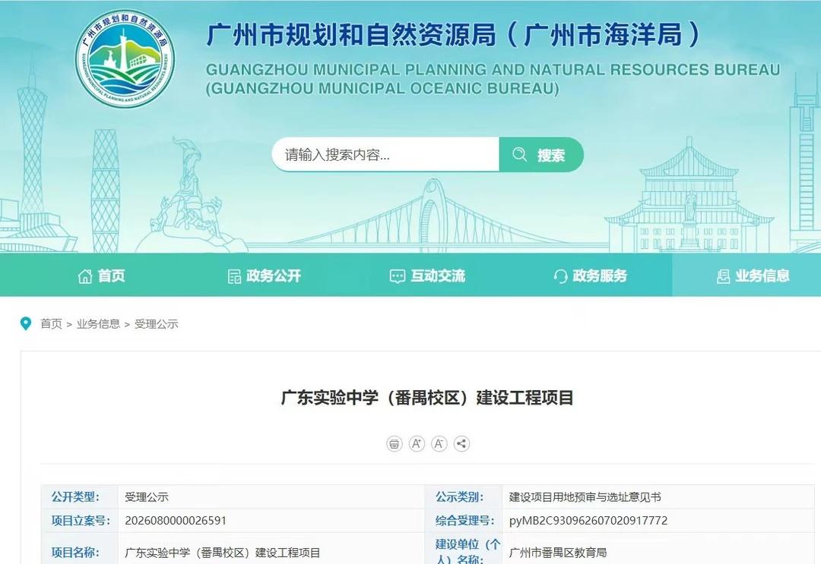Click 广州市番禺区教育局 cell
This screenshot has width=821, height=564.
558,553
